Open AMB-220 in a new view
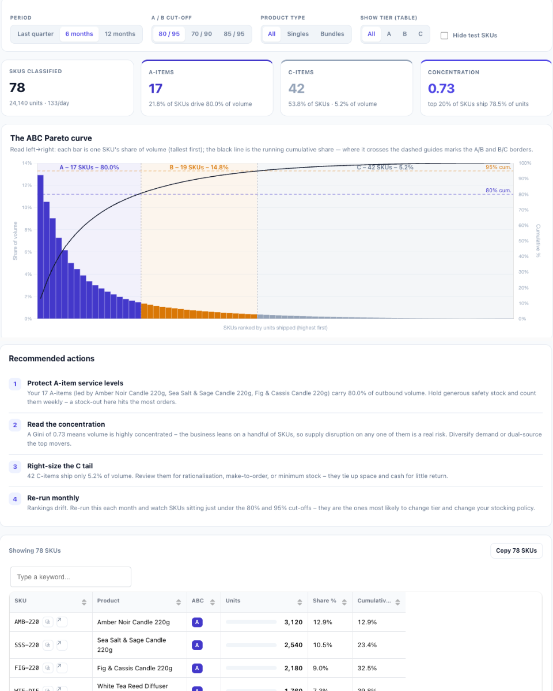Image resolution: width=553 pixels, height=691 pixels. tap(62, 622)
